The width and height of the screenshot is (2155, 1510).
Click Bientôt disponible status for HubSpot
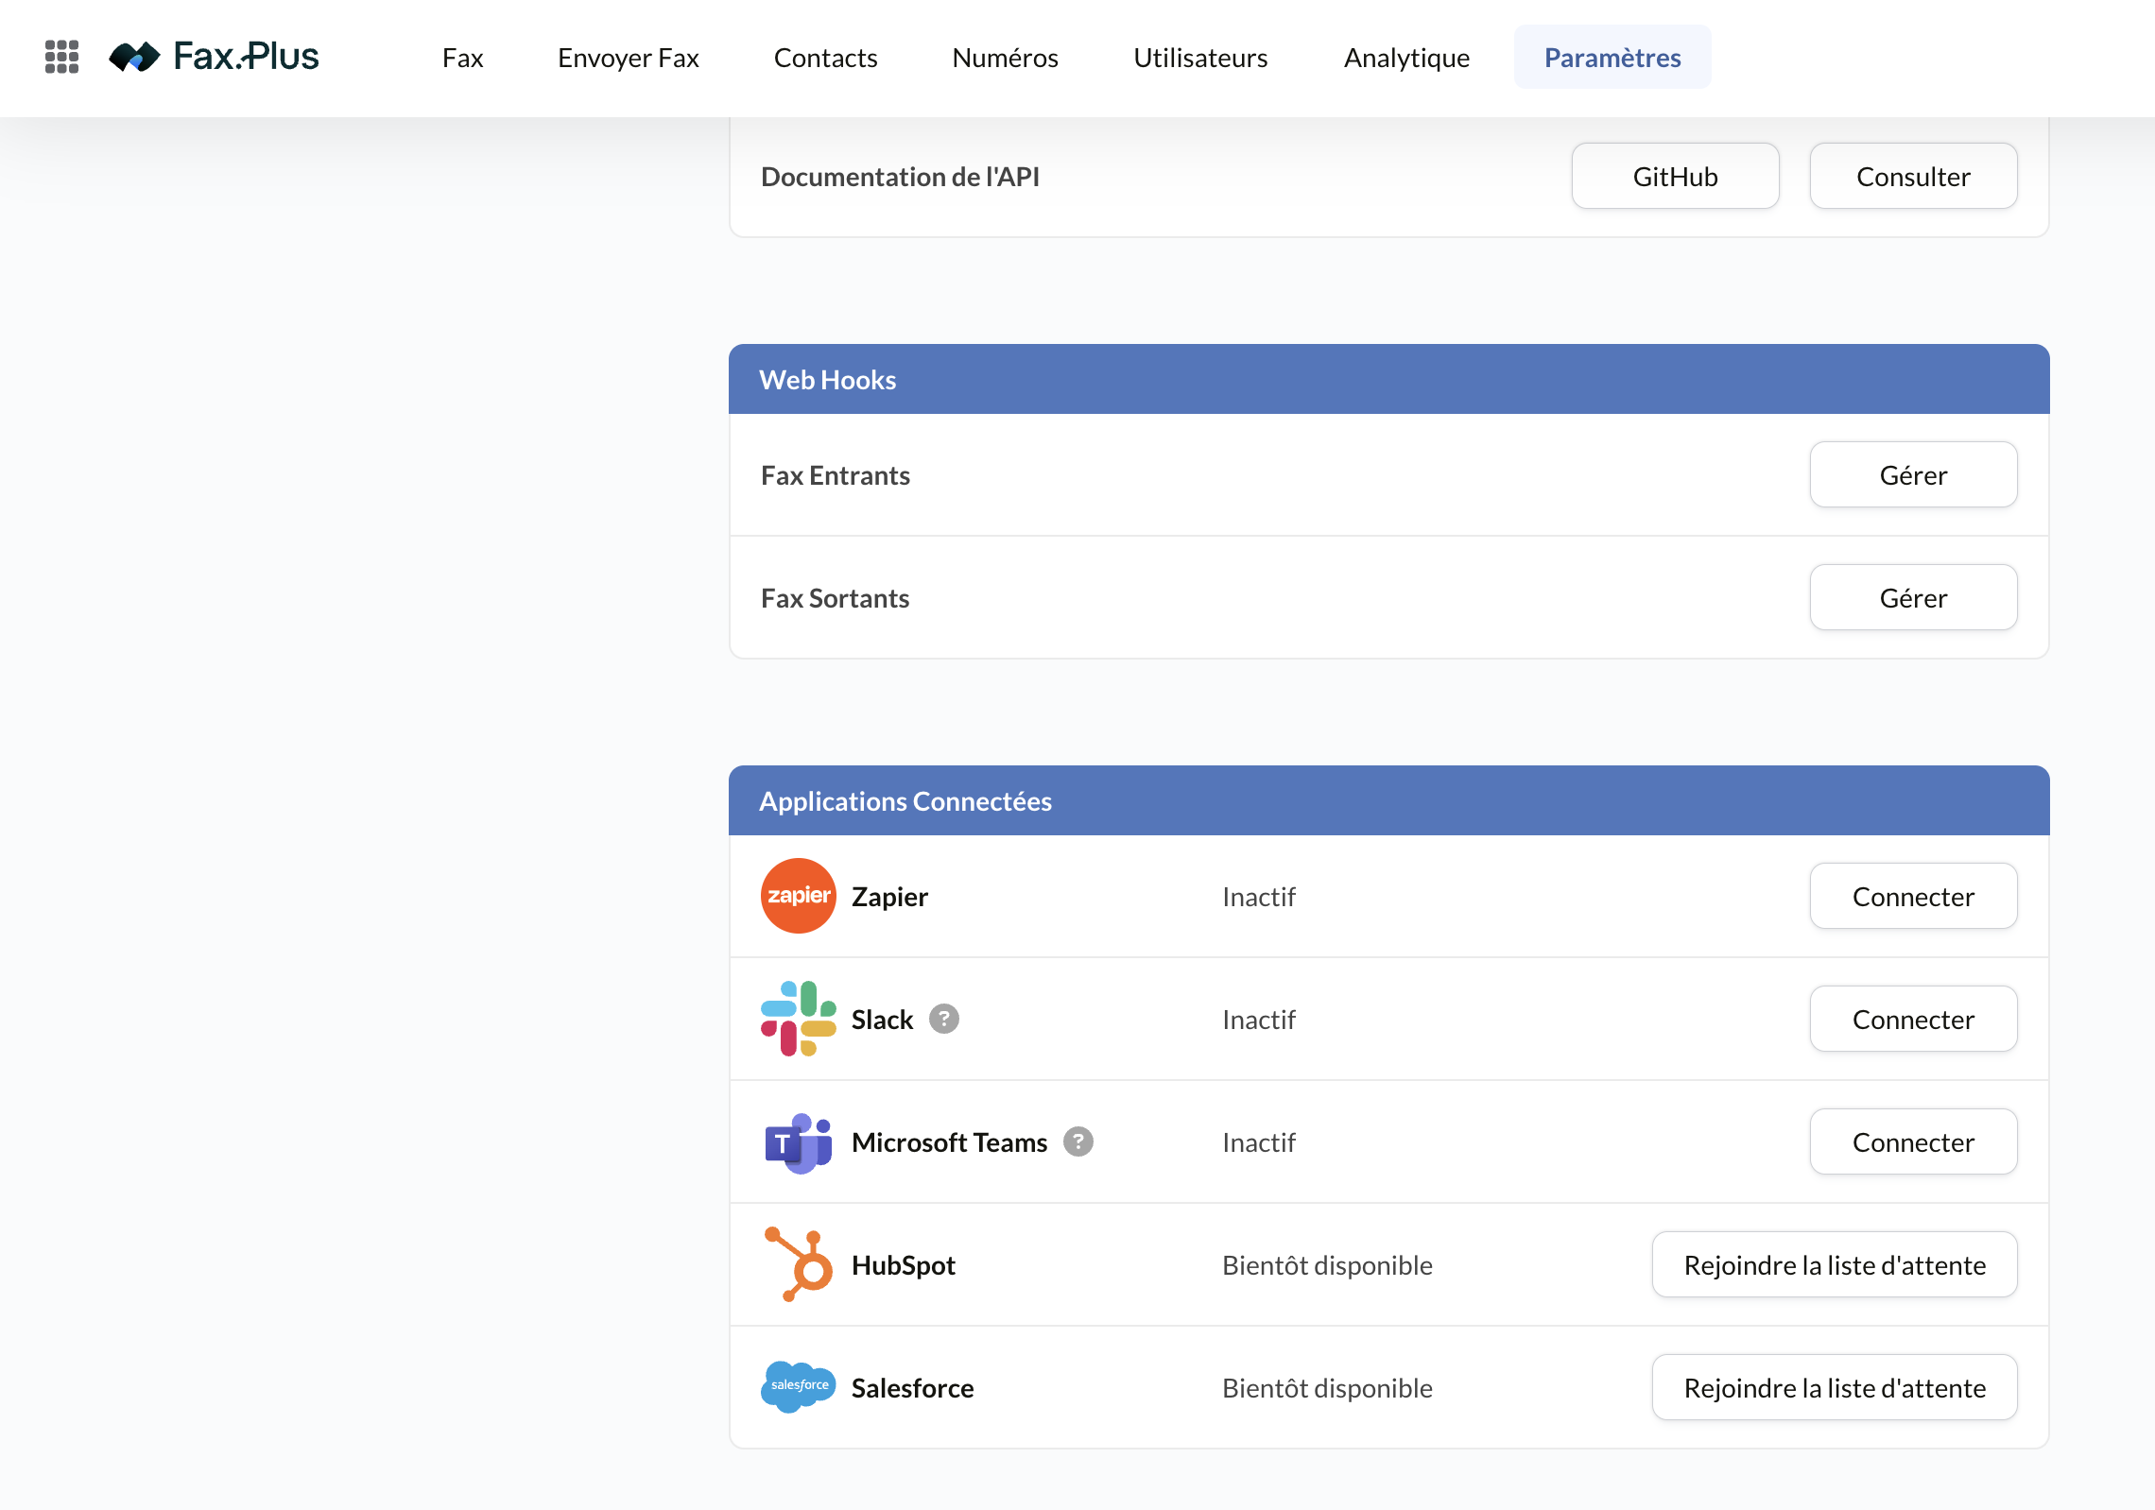coord(1327,1265)
